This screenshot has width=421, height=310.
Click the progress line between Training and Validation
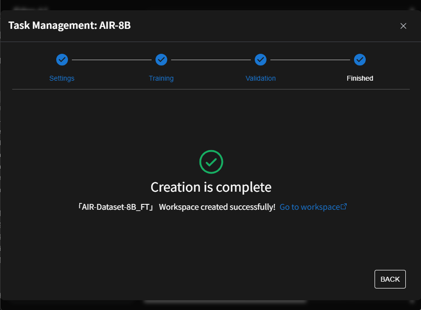(x=211, y=60)
